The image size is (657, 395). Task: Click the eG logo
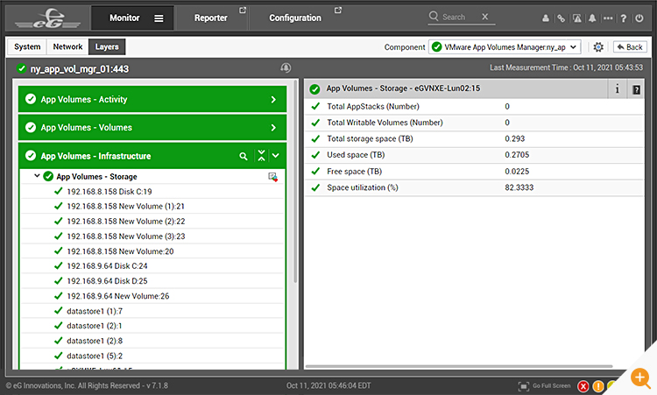[48, 19]
